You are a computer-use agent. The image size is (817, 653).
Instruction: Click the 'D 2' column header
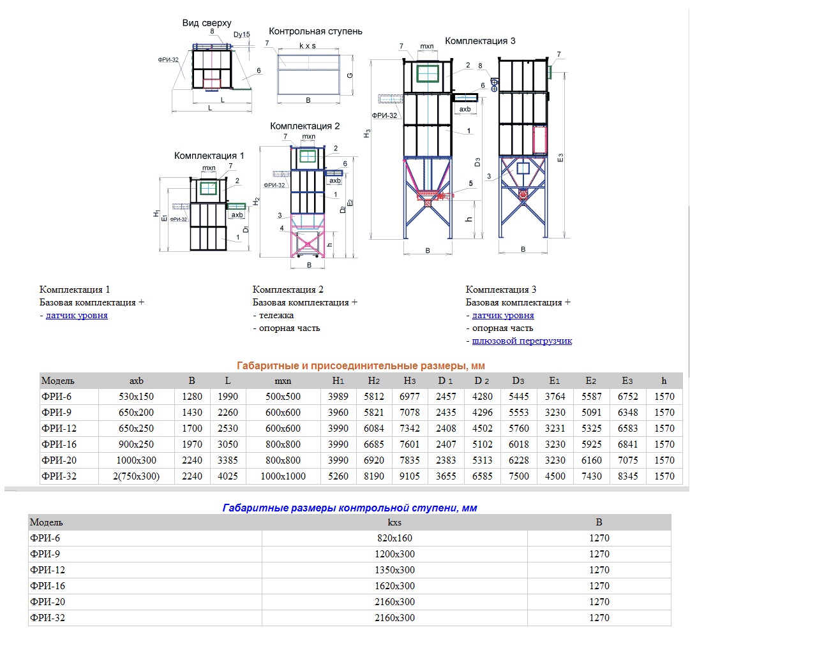[482, 381]
